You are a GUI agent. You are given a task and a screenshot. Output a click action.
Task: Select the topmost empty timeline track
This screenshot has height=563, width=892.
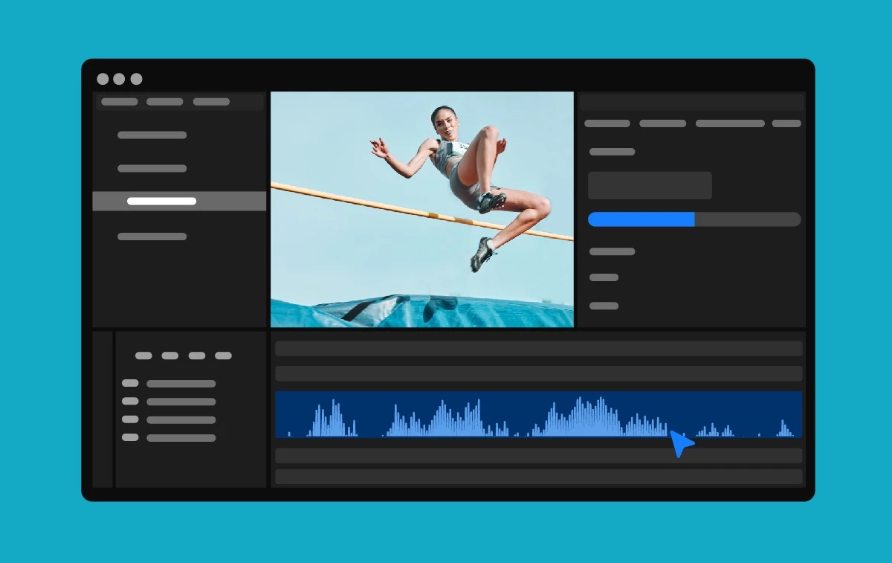(539, 349)
